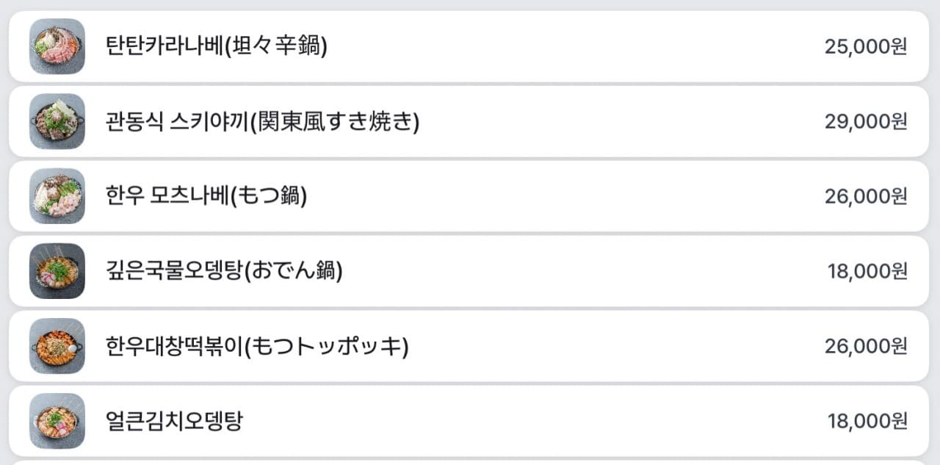This screenshot has width=940, height=465.
Task: Select the 얼큰김치오뎅탕 menu name
Action: (174, 421)
